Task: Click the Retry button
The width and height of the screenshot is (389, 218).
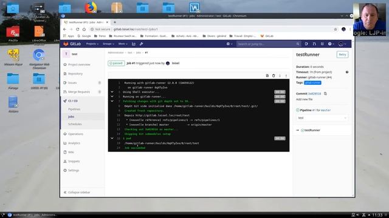Action: tap(342, 54)
